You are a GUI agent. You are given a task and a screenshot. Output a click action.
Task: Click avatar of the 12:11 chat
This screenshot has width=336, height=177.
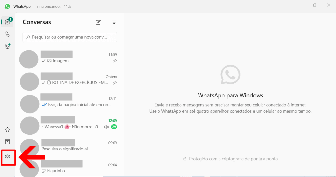click(x=30, y=104)
